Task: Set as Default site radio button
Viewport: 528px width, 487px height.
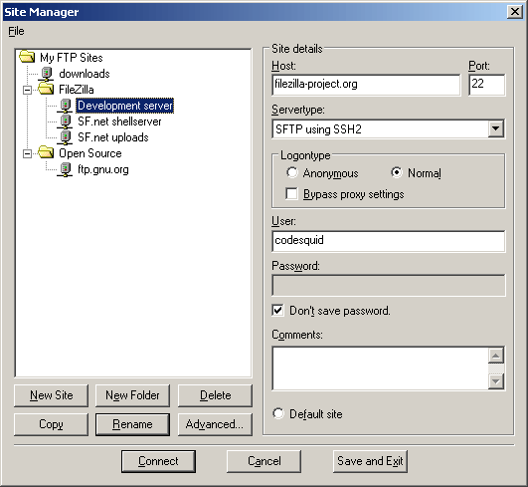Action: (x=278, y=413)
